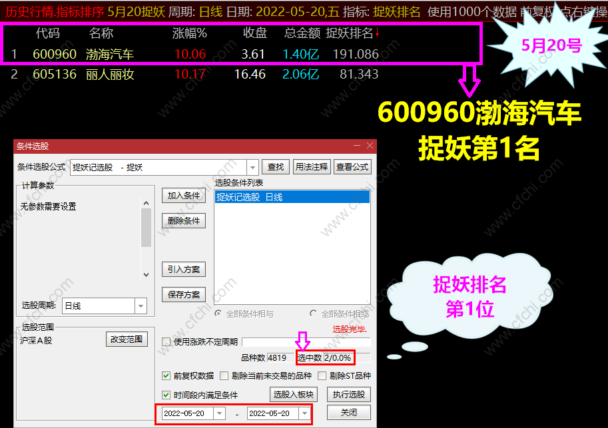Click the 查找 button
This screenshot has height=428, width=608.
pyautogui.click(x=275, y=167)
